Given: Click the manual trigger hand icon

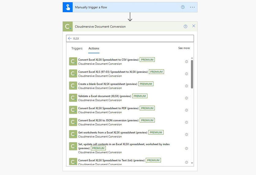Looking at the screenshot, I should coord(68,7).
